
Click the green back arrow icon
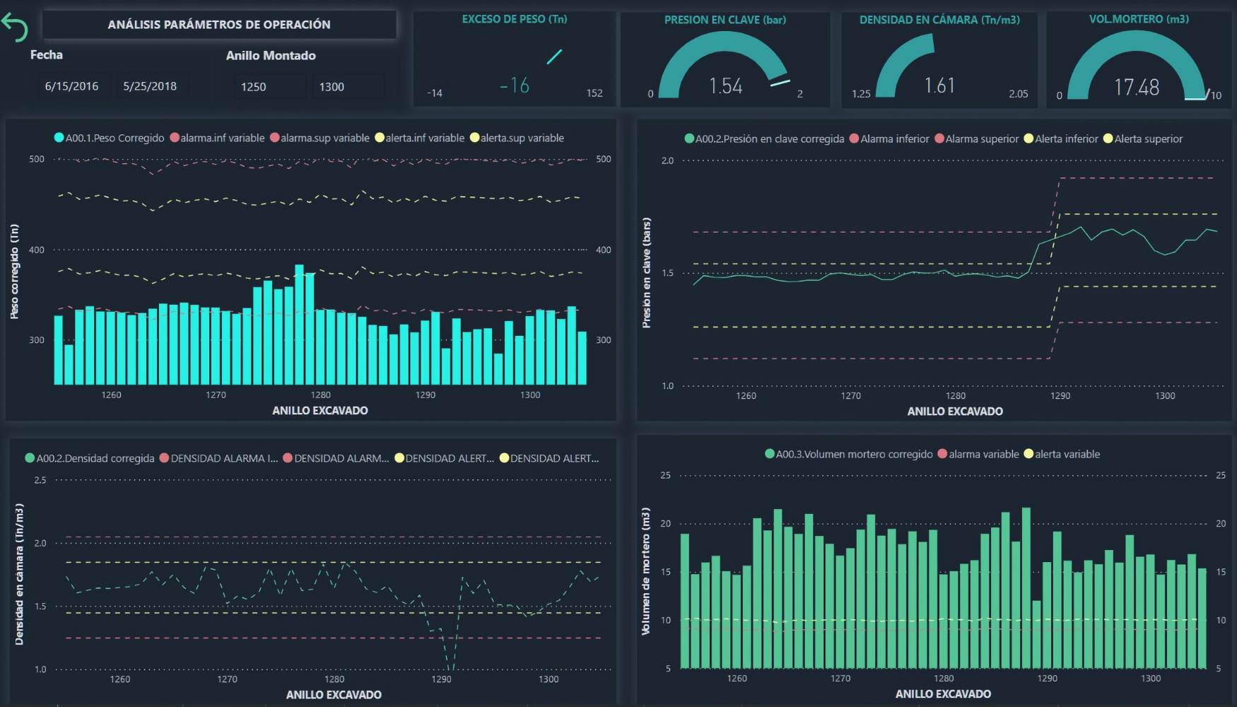click(x=14, y=27)
